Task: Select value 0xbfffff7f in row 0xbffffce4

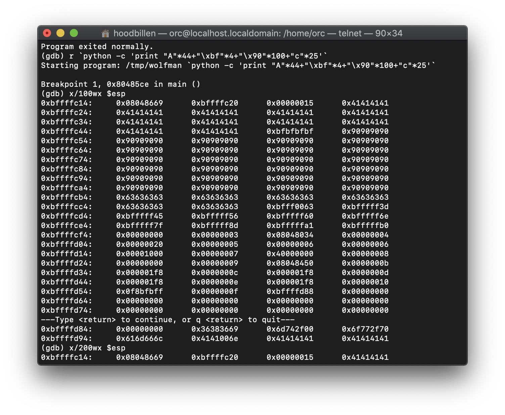Action: pyautogui.click(x=140, y=225)
